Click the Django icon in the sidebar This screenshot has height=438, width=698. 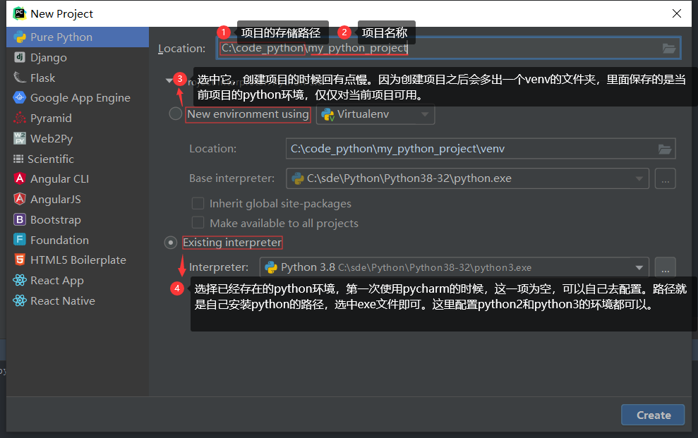[x=20, y=57]
